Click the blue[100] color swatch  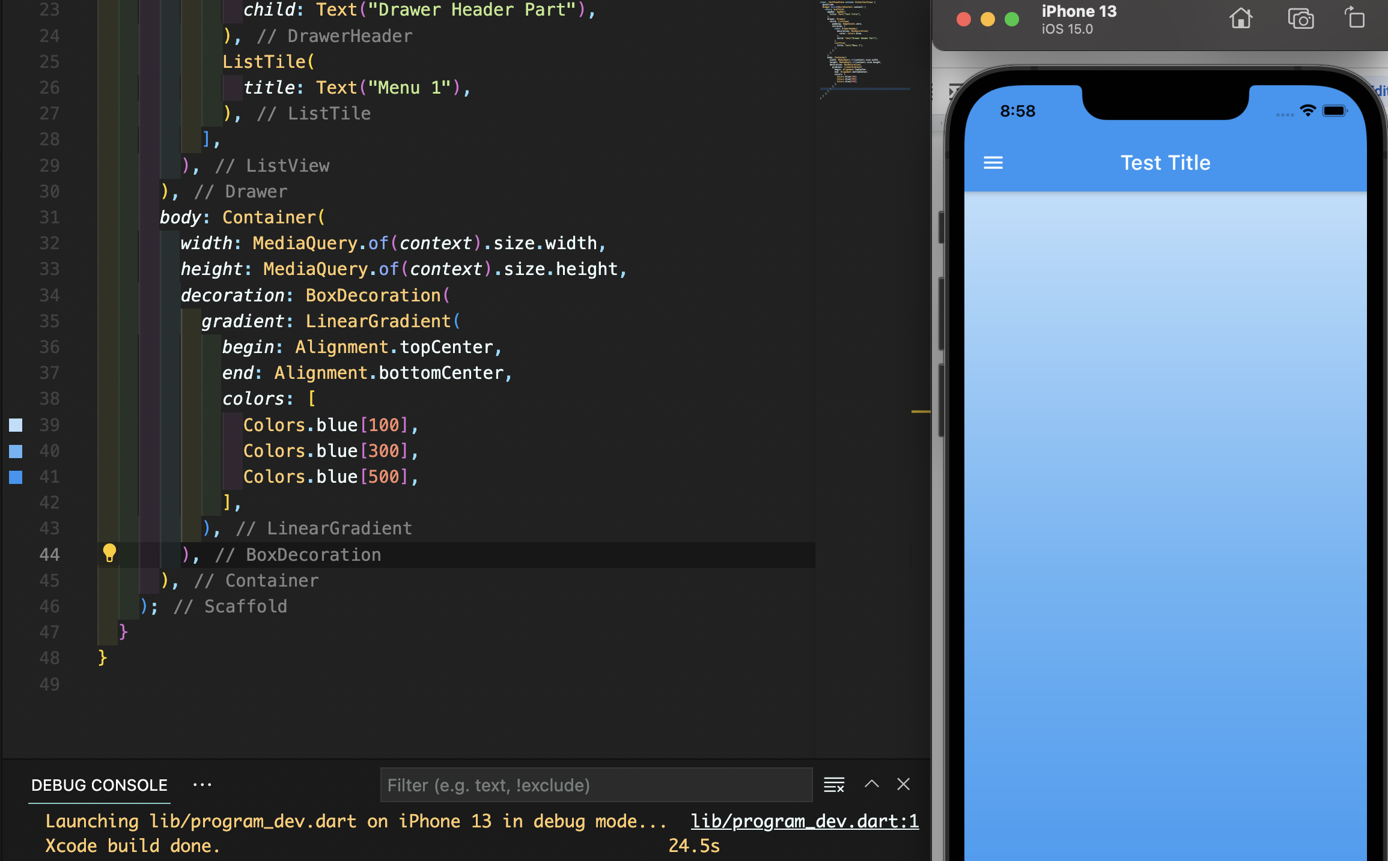(x=16, y=425)
